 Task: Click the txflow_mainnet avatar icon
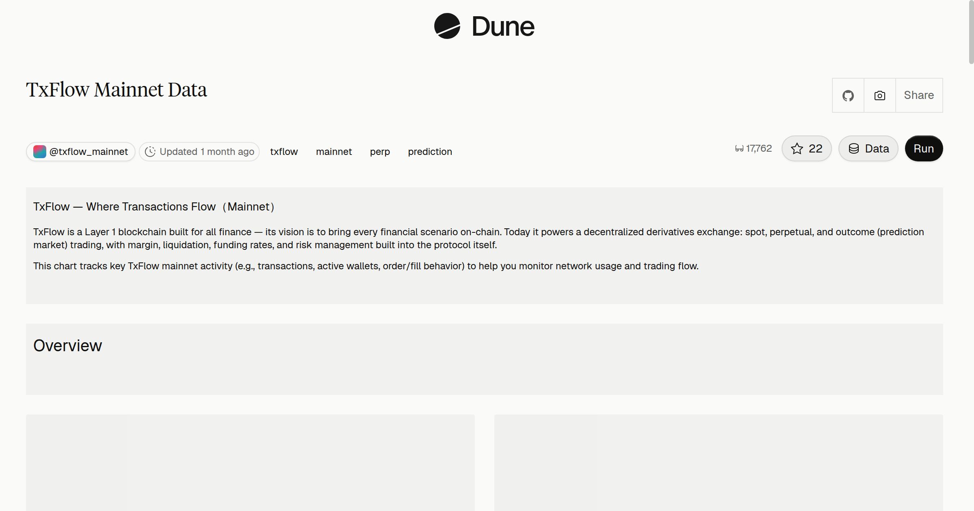[39, 152]
